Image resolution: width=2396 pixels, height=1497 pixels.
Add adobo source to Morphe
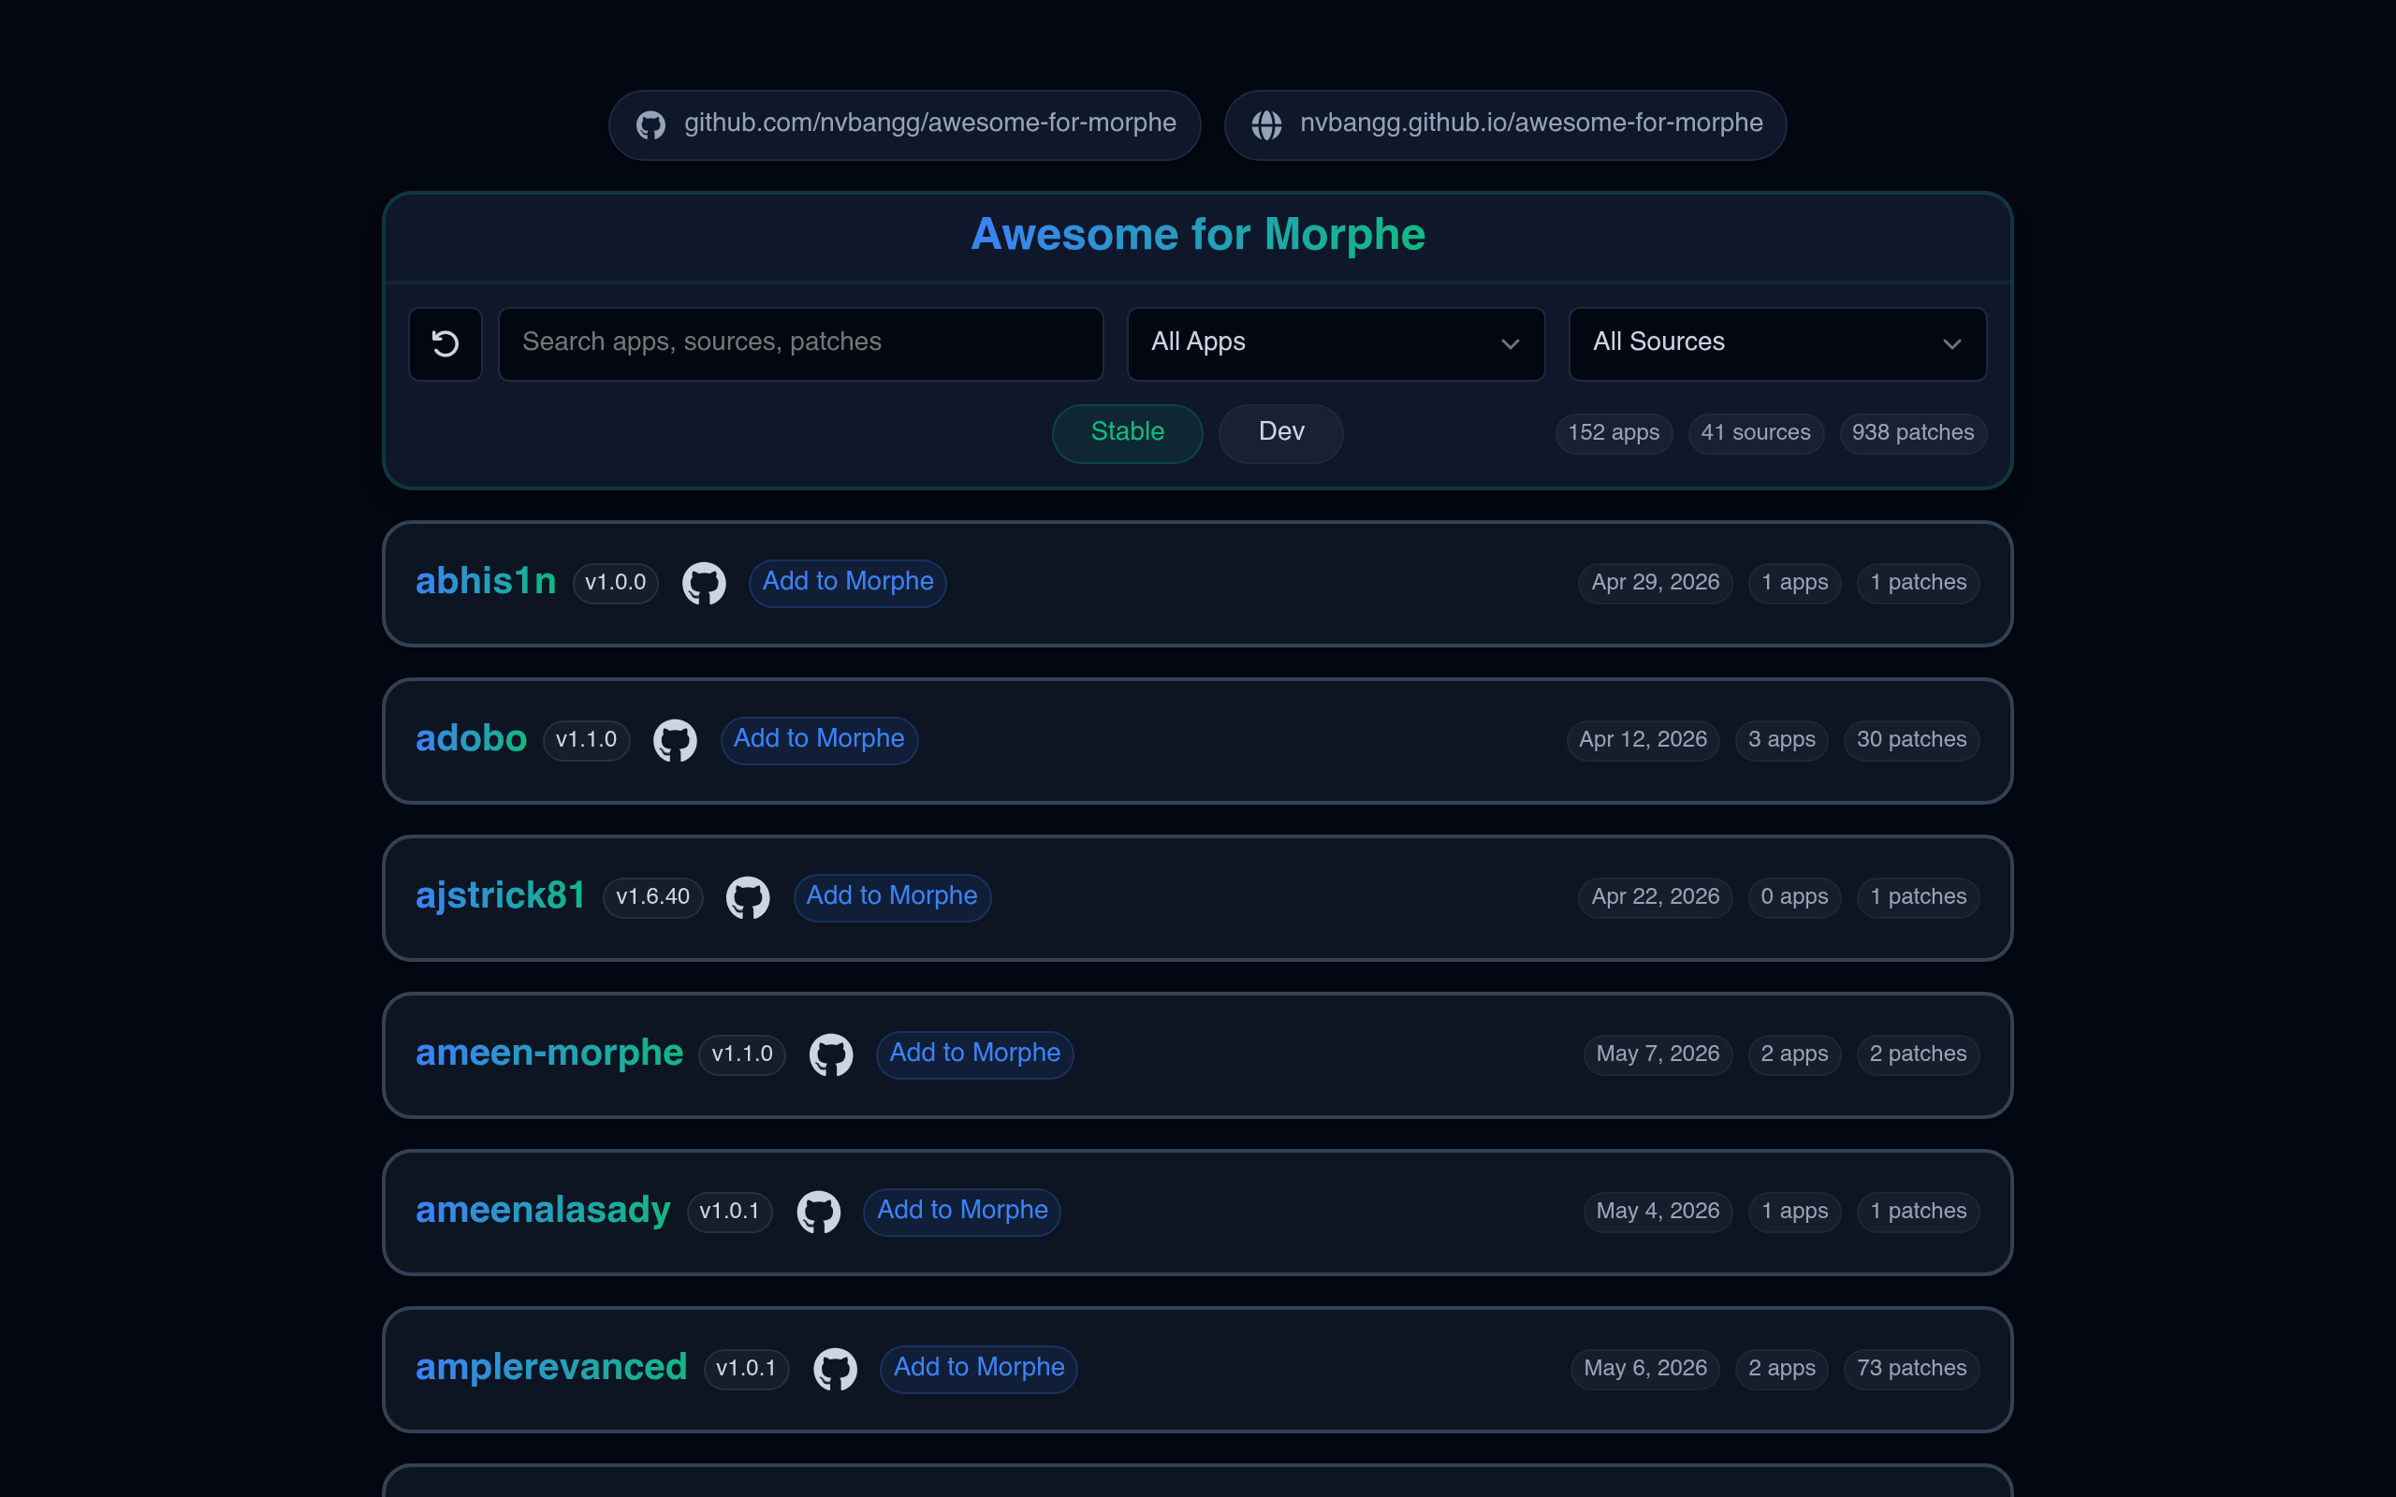click(x=819, y=739)
